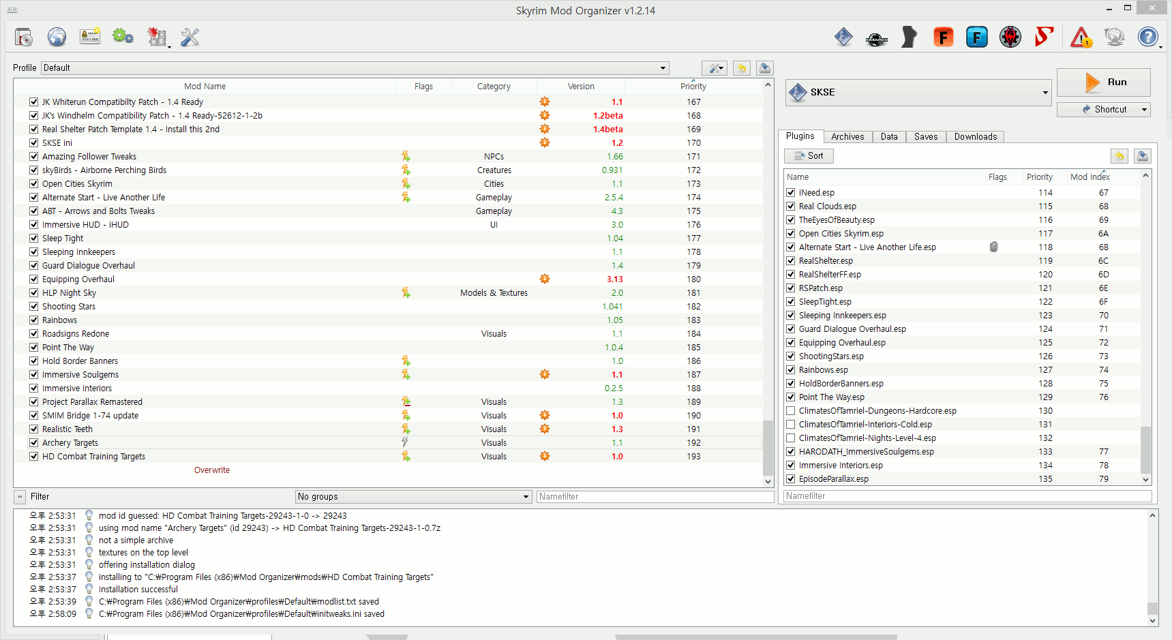The height and width of the screenshot is (640, 1172).
Task: Click the Sort plugins button
Action: [809, 156]
